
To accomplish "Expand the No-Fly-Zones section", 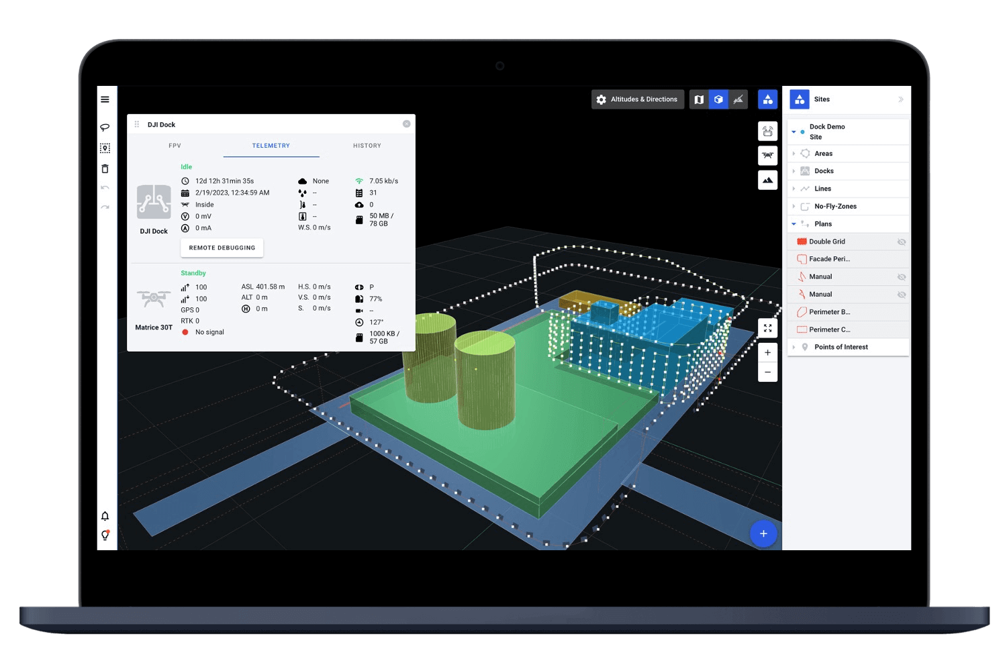I will [x=794, y=206].
